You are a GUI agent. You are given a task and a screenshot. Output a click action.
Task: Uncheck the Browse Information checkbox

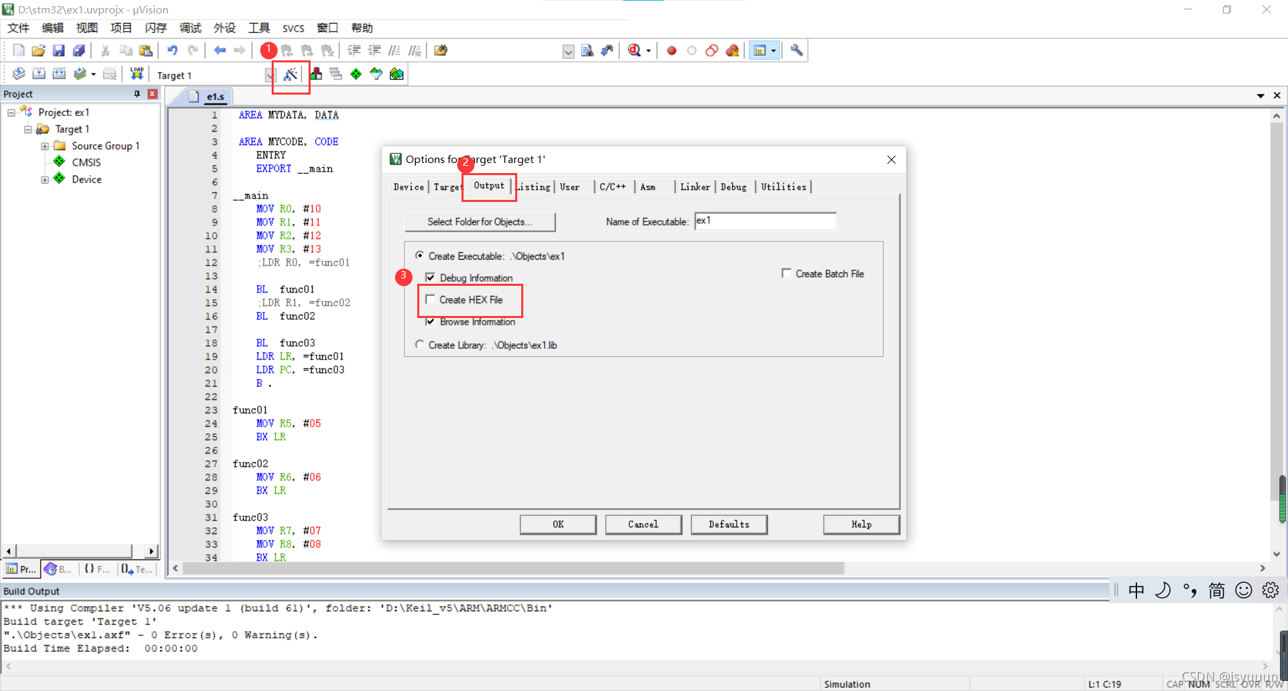pyautogui.click(x=430, y=322)
